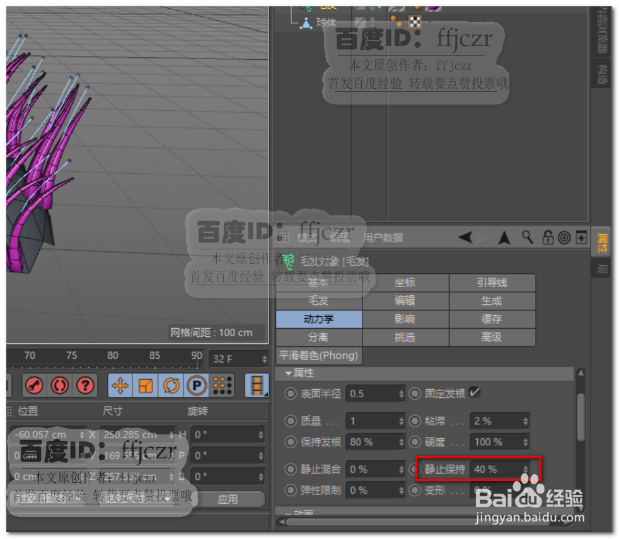Open the 模式 menu

point(307,237)
